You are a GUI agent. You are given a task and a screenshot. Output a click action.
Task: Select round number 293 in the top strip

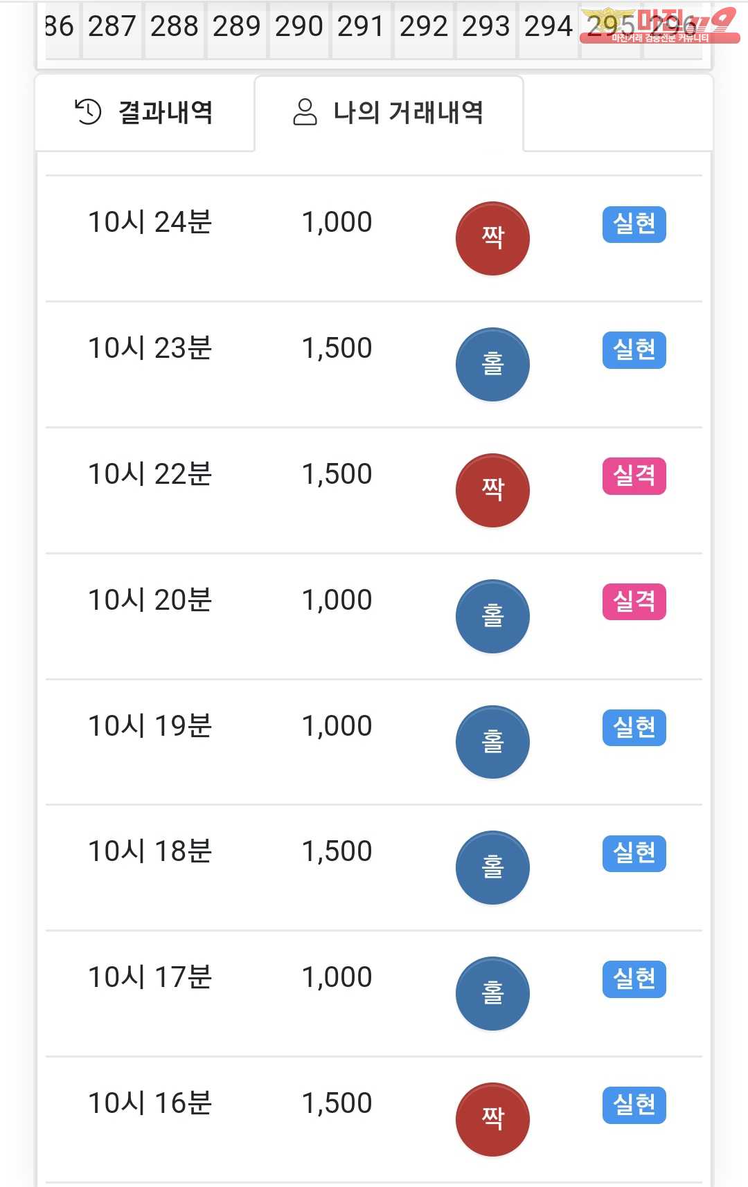(x=486, y=27)
